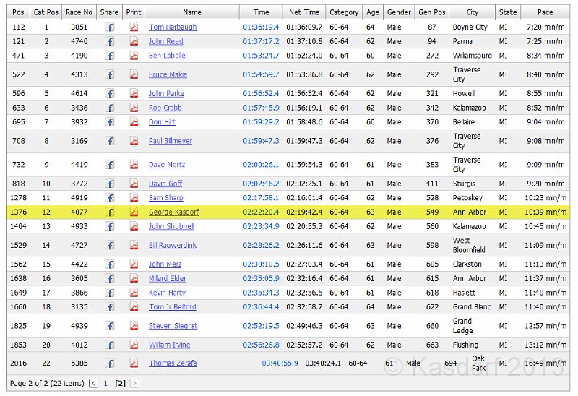
Task: Click the PDF icon in Dave Mertz's row
Action: coord(134,165)
